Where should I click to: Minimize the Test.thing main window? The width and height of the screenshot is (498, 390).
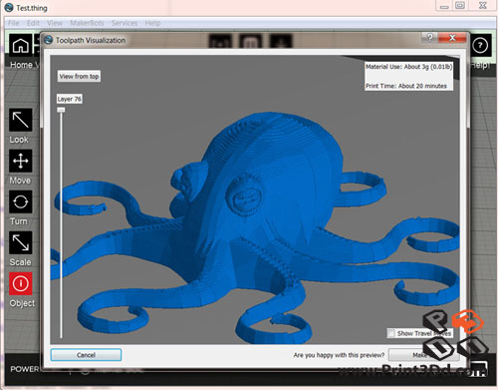(x=444, y=6)
